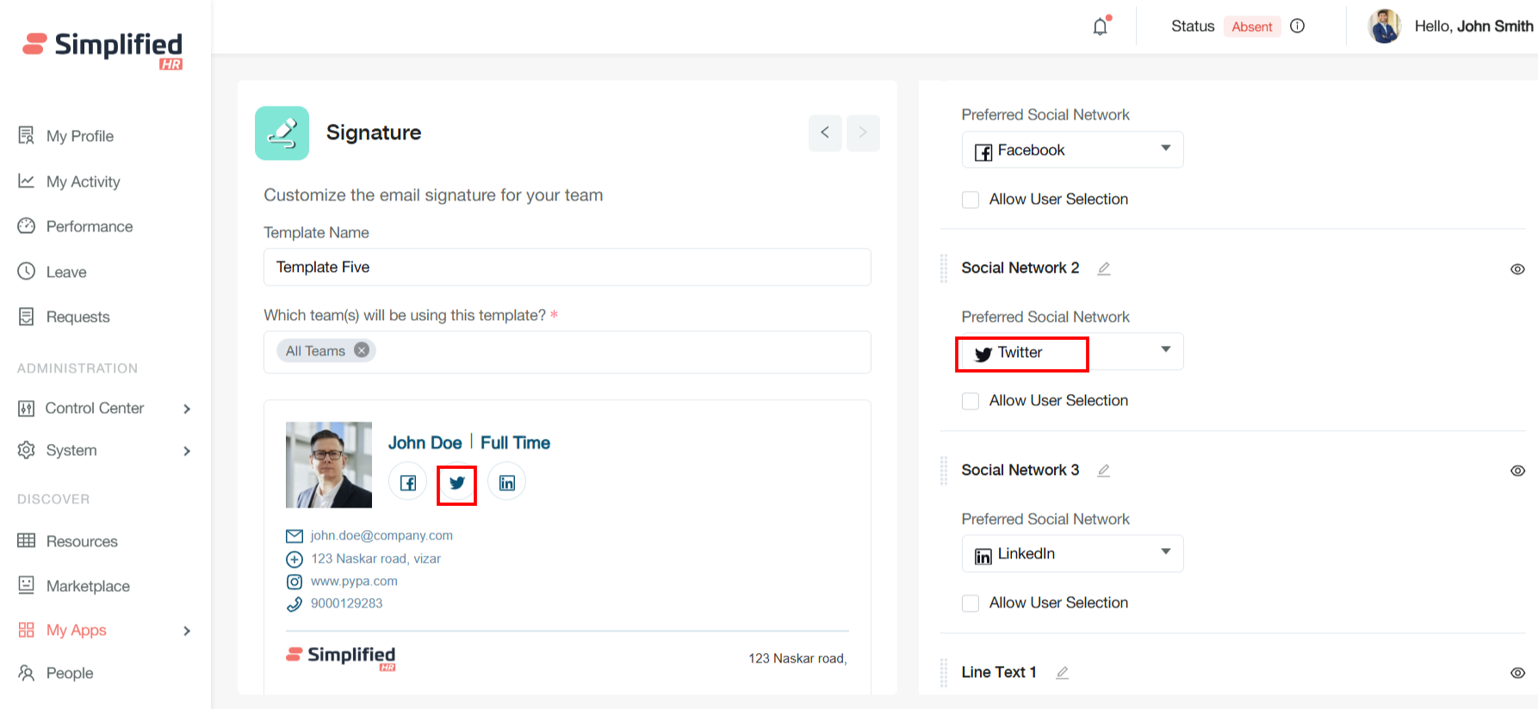Image resolution: width=1538 pixels, height=709 pixels.
Task: Open the LinkedIn social network dropdown
Action: click(x=1072, y=553)
